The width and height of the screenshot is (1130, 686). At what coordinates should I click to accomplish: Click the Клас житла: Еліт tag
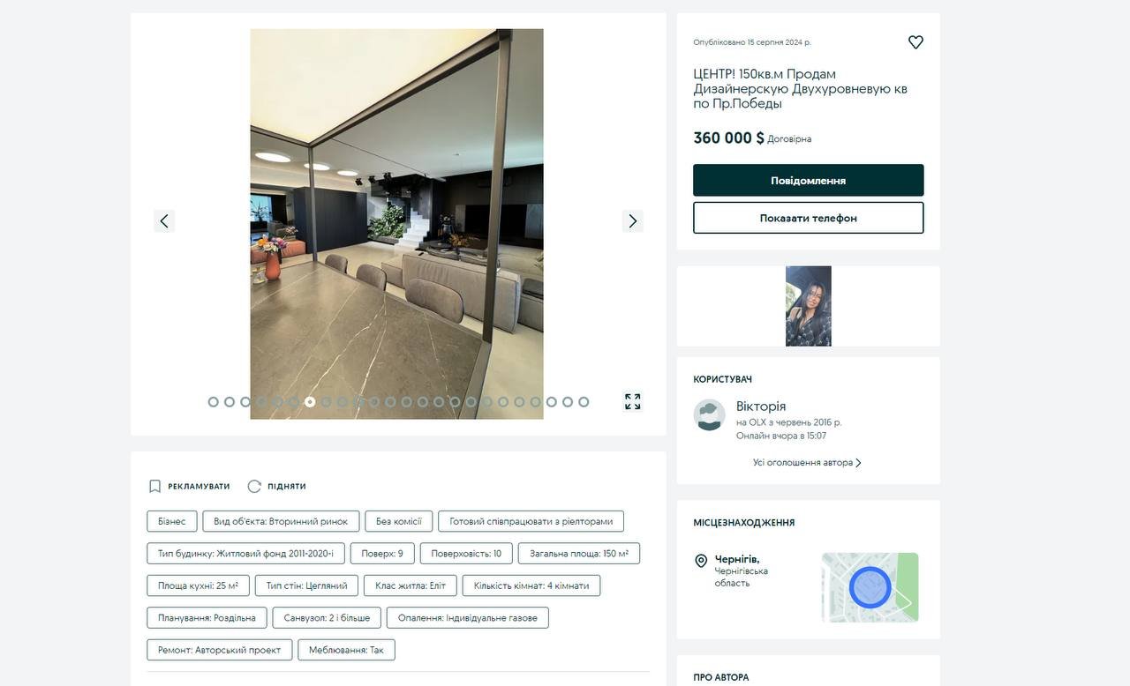pyautogui.click(x=411, y=585)
